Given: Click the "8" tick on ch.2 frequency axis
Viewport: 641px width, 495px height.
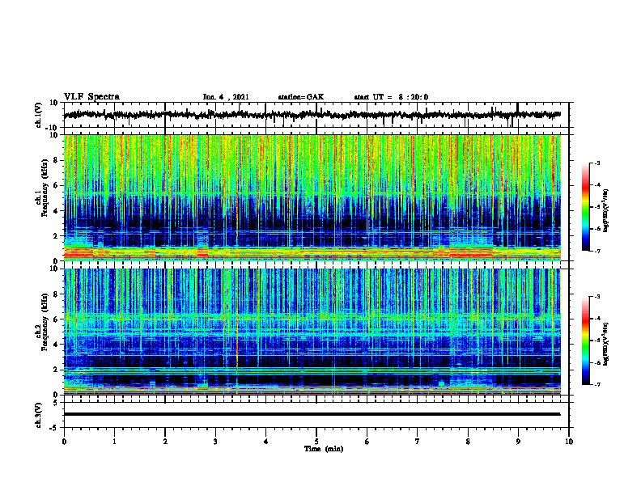Looking at the screenshot, I should (56, 294).
